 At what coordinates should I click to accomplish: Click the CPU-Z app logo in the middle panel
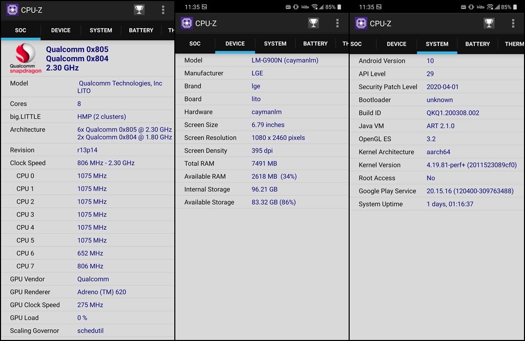pos(187,23)
